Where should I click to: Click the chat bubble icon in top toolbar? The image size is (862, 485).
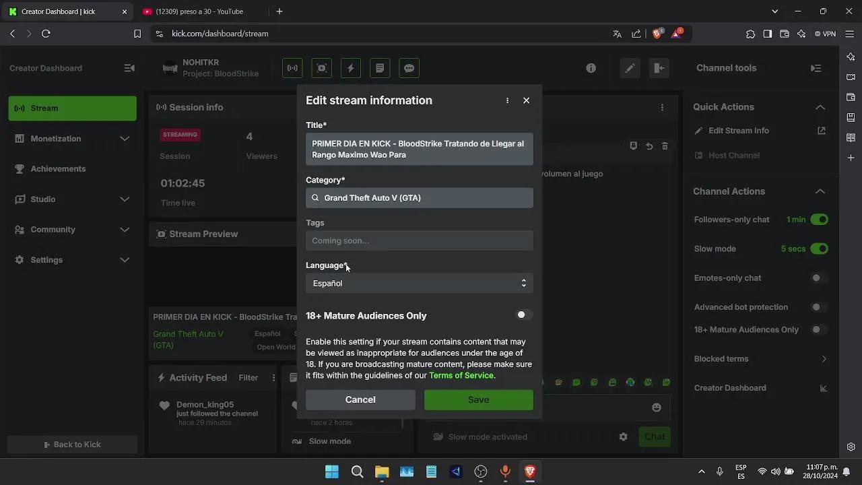[409, 68]
